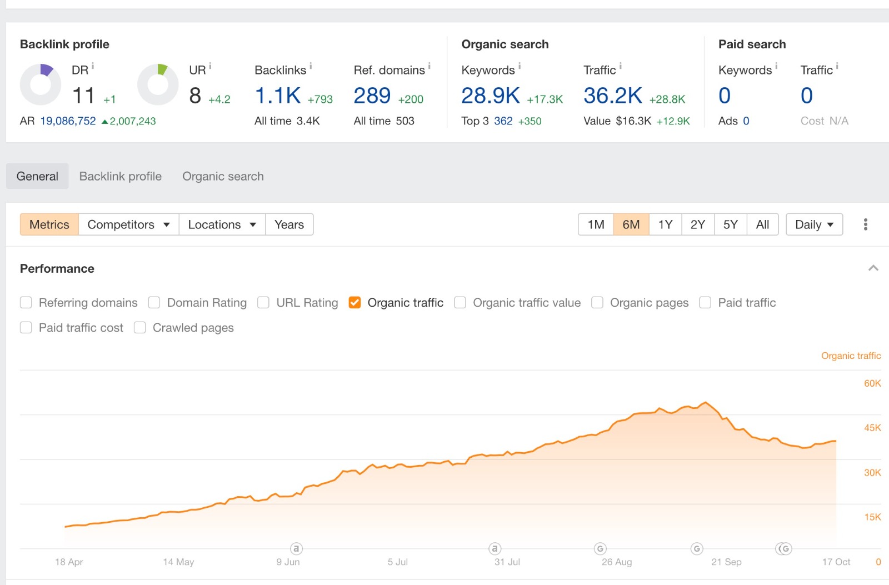Click the Backlinks info icon

click(x=311, y=66)
